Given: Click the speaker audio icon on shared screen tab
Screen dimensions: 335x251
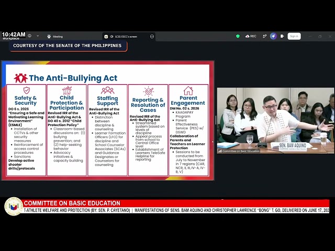Looking at the screenshot, I should [111, 37].
